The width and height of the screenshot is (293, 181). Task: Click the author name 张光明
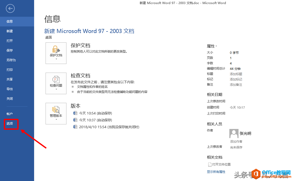click(x=245, y=134)
